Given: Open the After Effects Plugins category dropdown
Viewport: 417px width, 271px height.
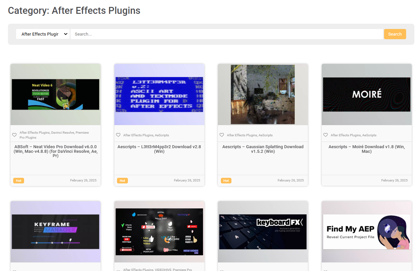Looking at the screenshot, I should [x=43, y=34].
